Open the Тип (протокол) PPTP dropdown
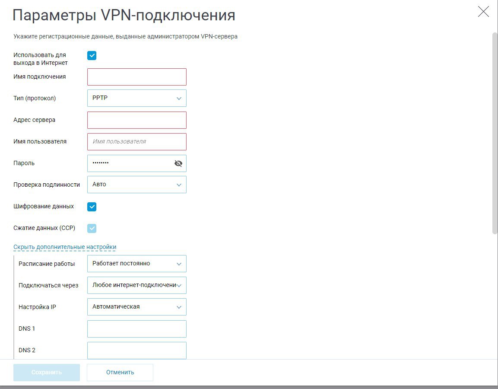 pyautogui.click(x=137, y=98)
